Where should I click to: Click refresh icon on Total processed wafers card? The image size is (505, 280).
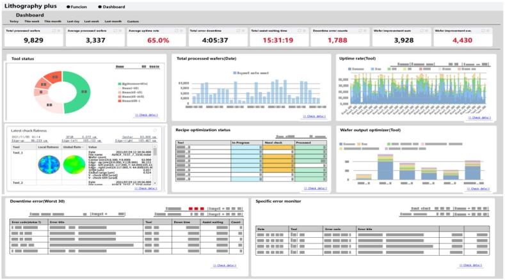[x=53, y=30]
